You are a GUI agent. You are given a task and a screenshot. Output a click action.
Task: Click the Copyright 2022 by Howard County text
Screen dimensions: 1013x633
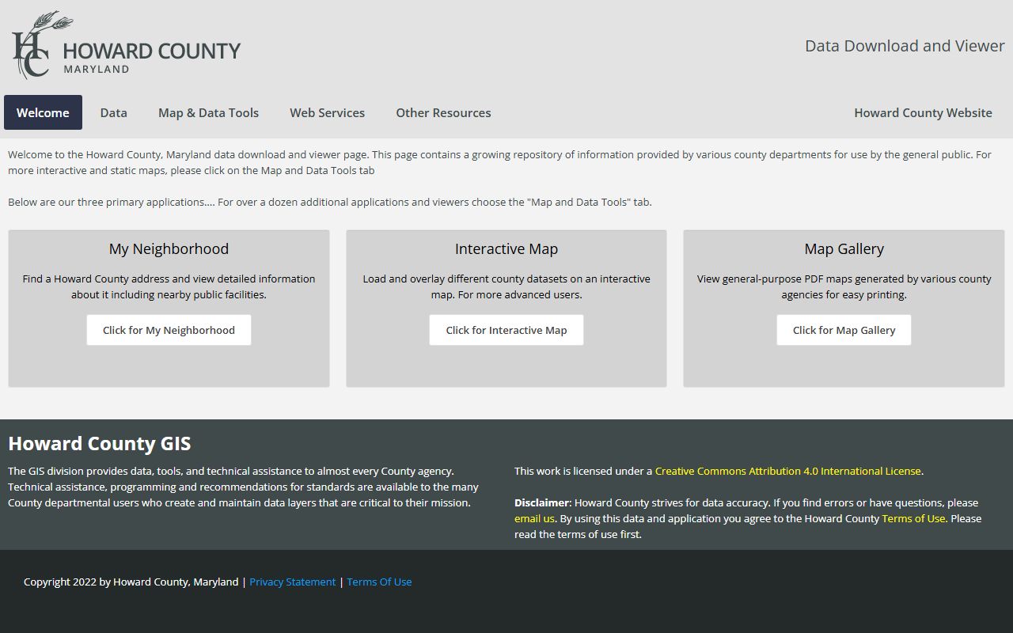click(131, 582)
